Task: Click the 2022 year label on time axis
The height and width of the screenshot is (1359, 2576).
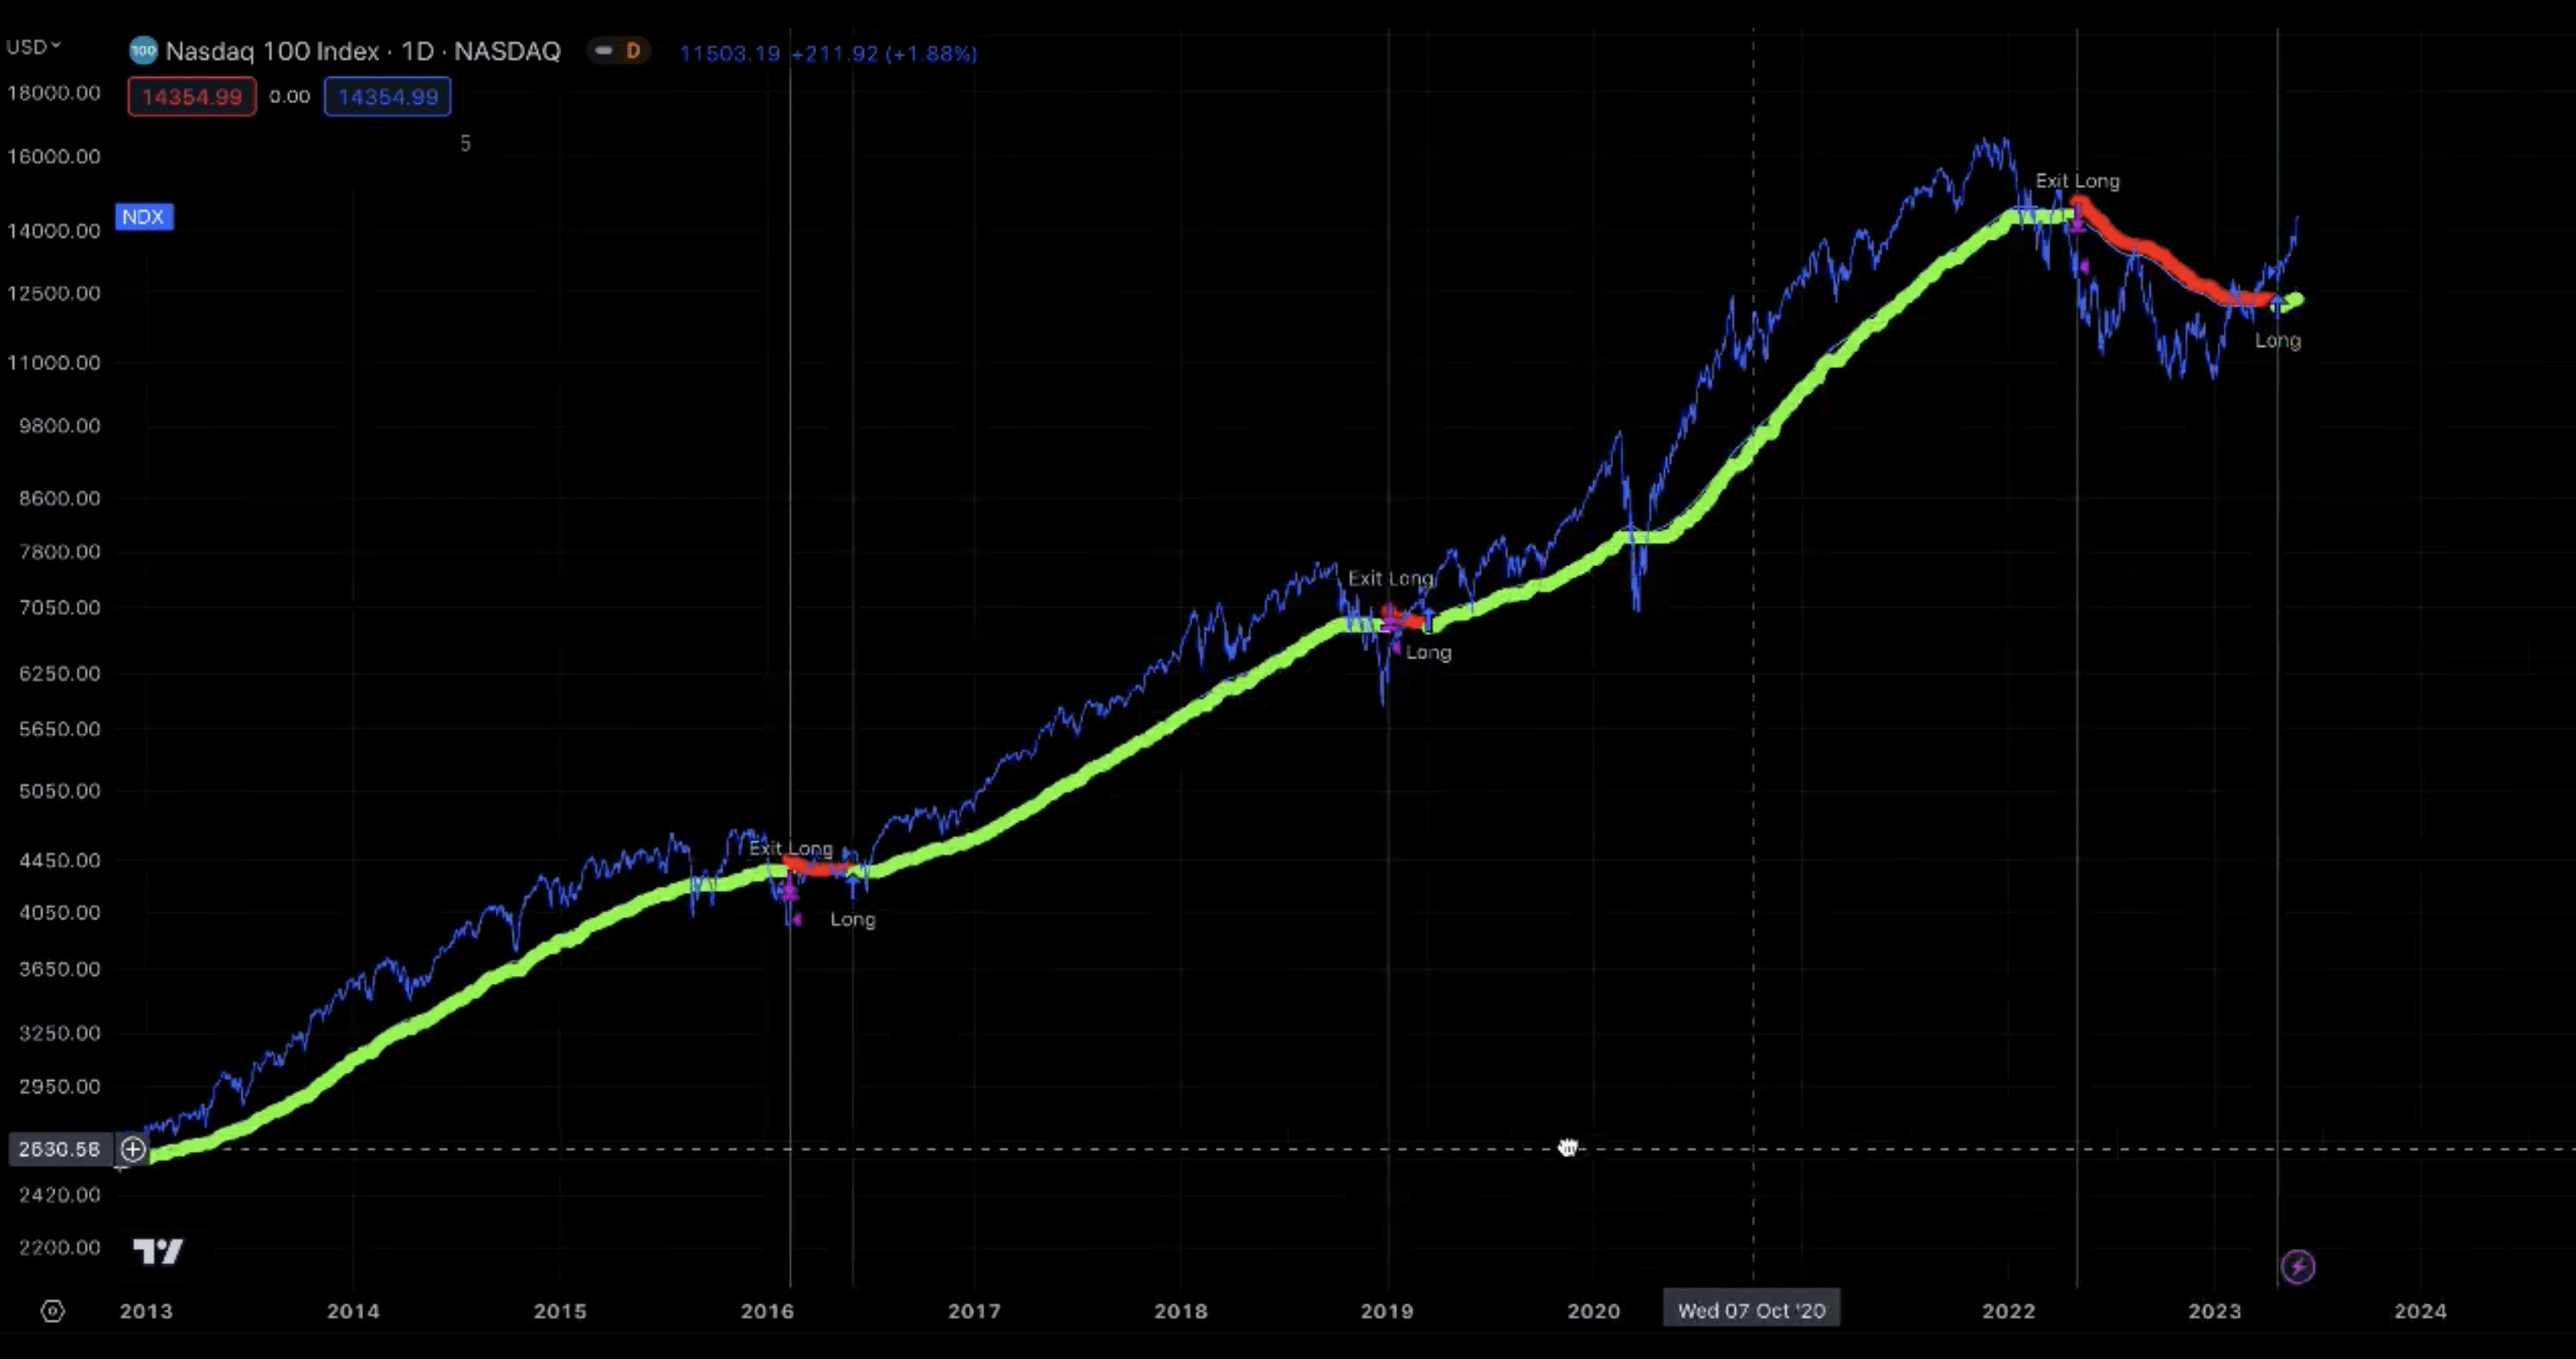Action: tap(2009, 1311)
